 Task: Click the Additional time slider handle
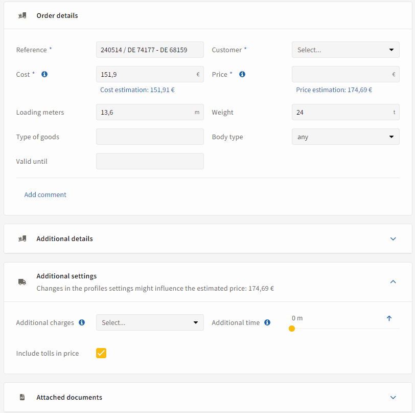[x=292, y=329]
